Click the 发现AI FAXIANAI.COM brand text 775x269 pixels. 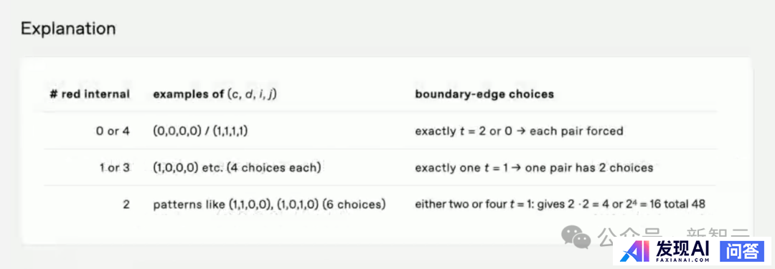click(x=684, y=253)
